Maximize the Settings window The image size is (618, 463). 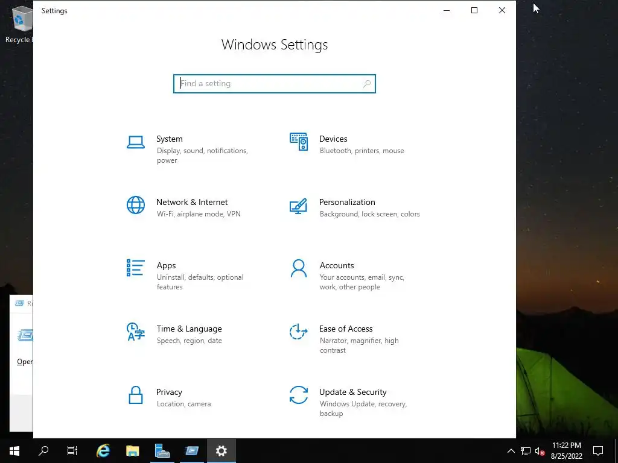tap(474, 11)
